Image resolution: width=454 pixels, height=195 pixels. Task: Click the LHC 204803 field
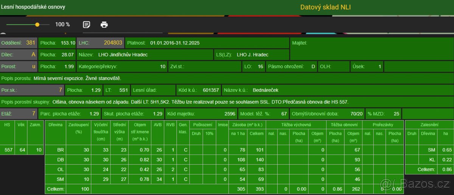pyautogui.click(x=100, y=43)
